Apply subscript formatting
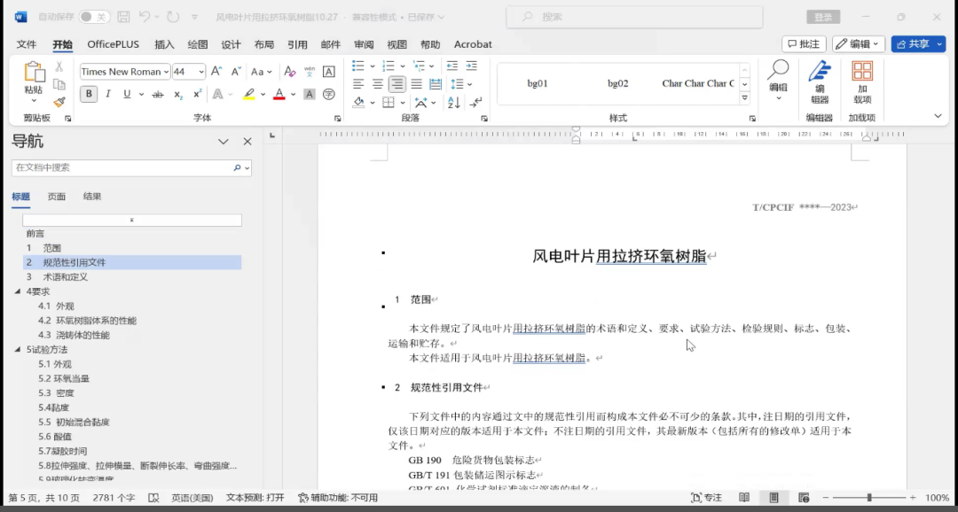 [177, 94]
